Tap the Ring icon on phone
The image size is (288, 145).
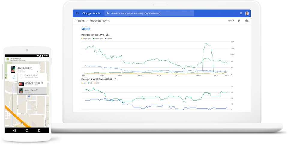14,77
